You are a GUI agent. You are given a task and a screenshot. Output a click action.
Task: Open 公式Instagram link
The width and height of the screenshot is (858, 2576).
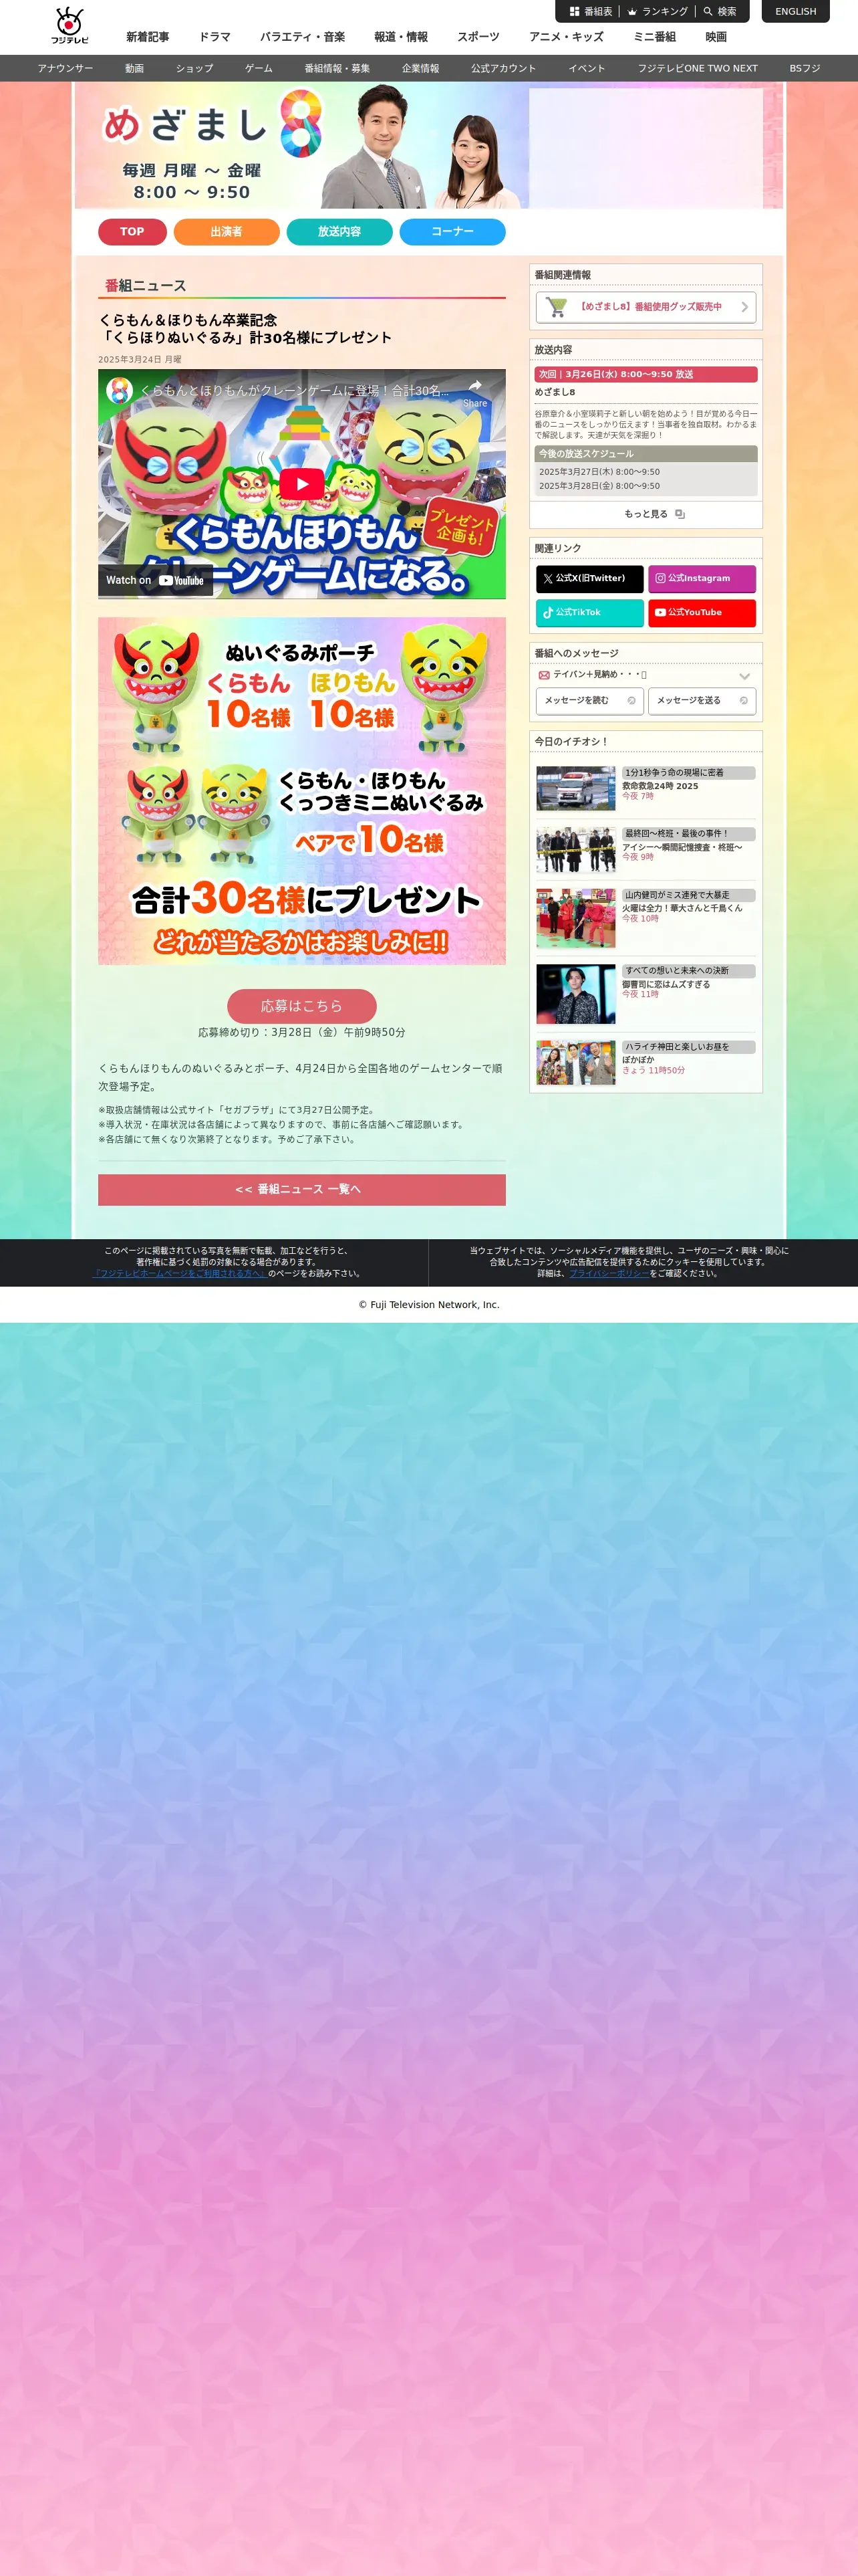pyautogui.click(x=702, y=579)
